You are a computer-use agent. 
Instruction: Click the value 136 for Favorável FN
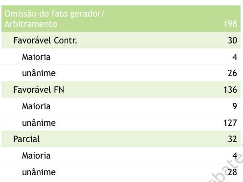point(230,90)
